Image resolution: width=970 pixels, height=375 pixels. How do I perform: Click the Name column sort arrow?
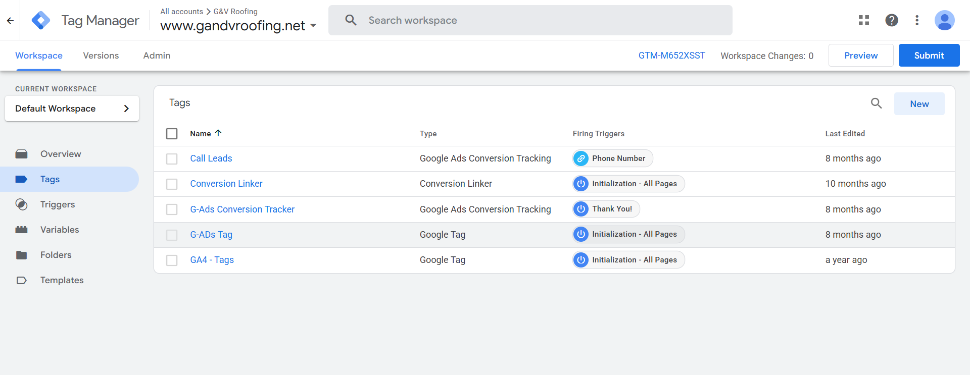click(x=218, y=133)
